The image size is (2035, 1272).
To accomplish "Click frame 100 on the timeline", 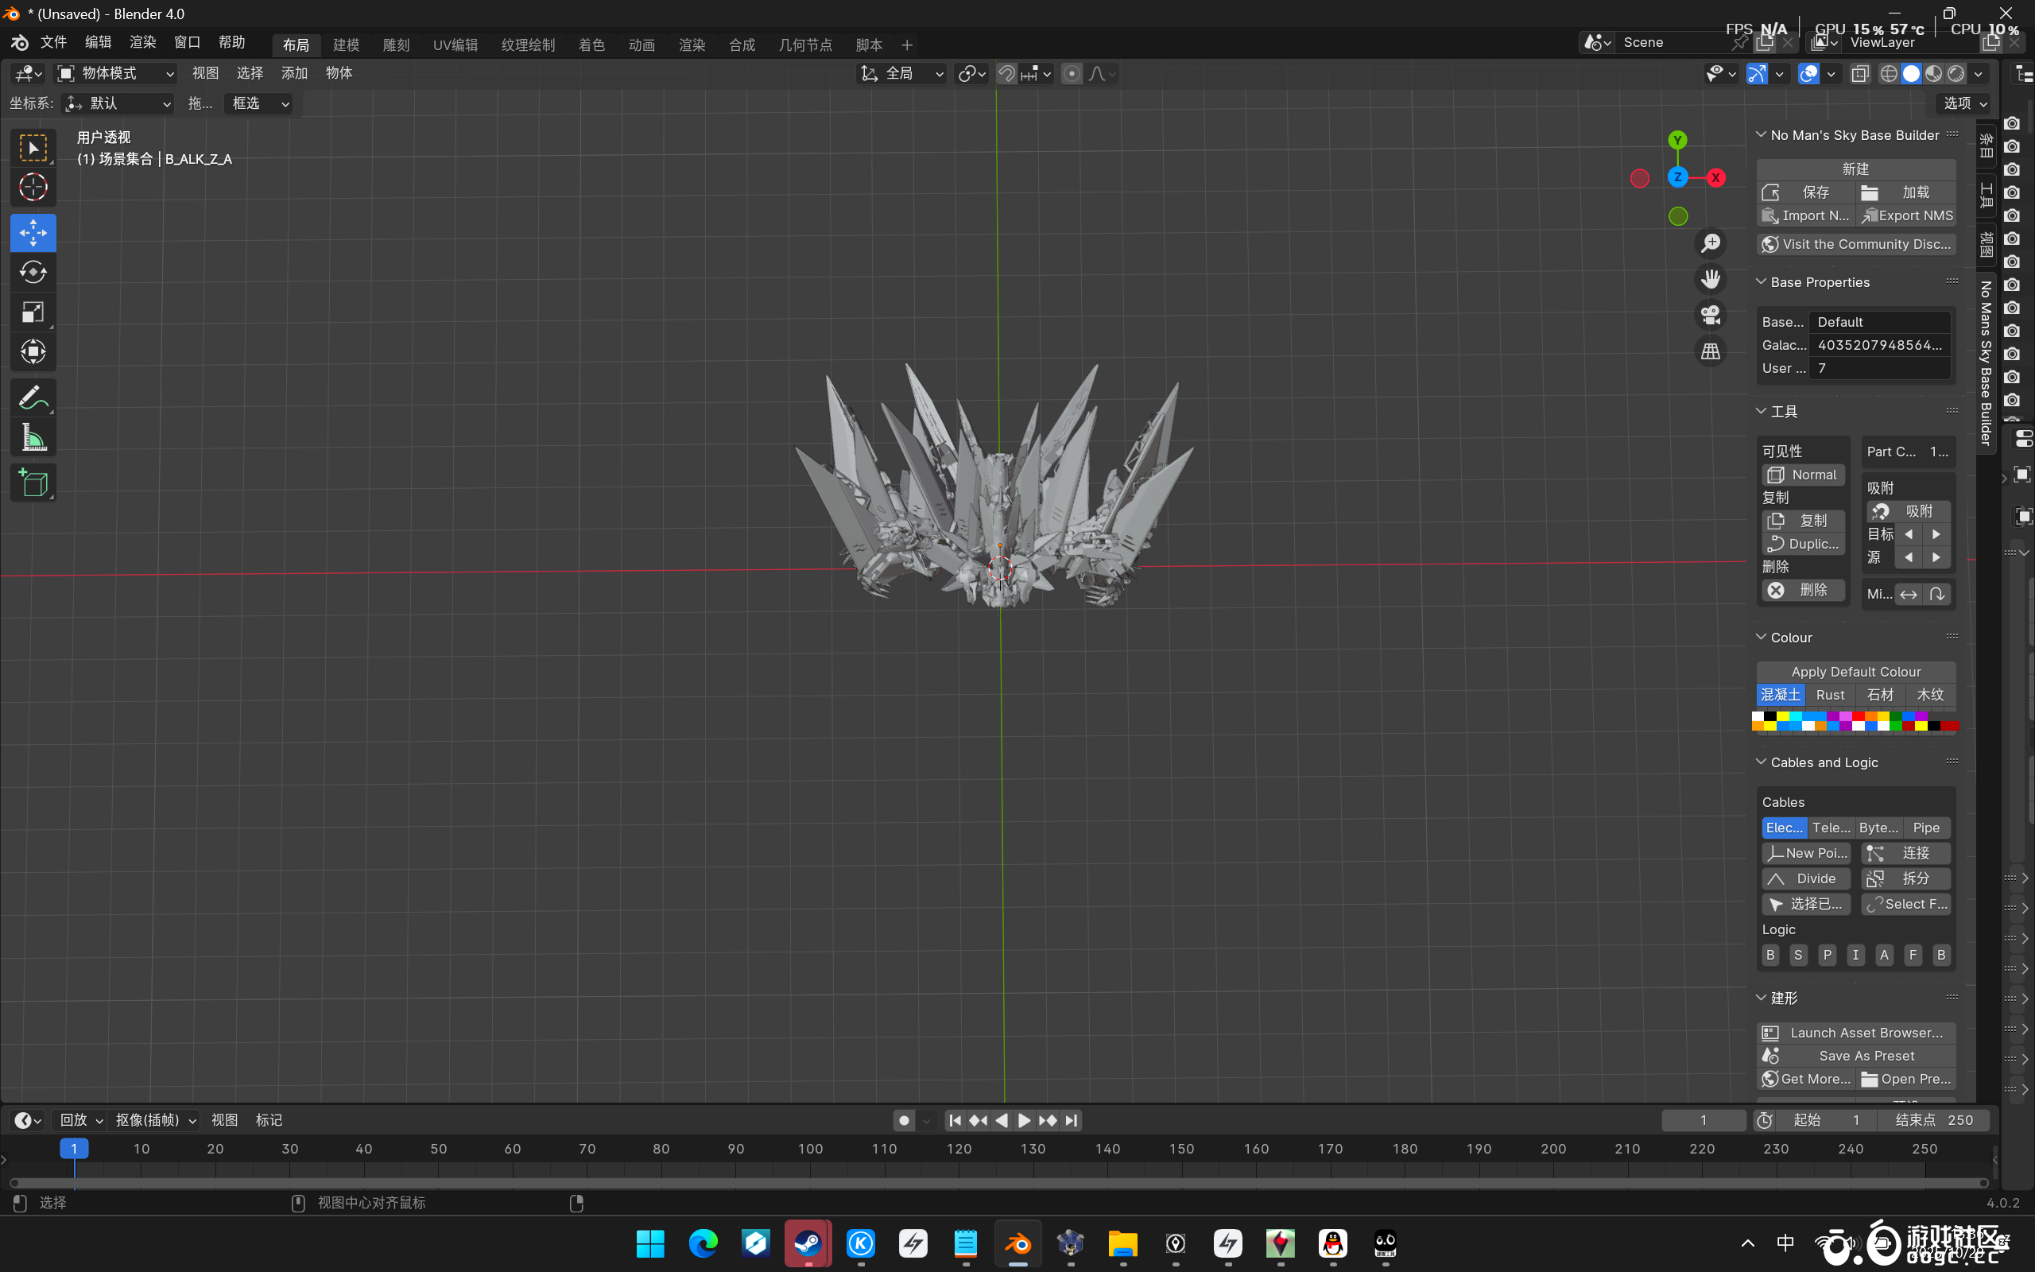I will point(810,1150).
